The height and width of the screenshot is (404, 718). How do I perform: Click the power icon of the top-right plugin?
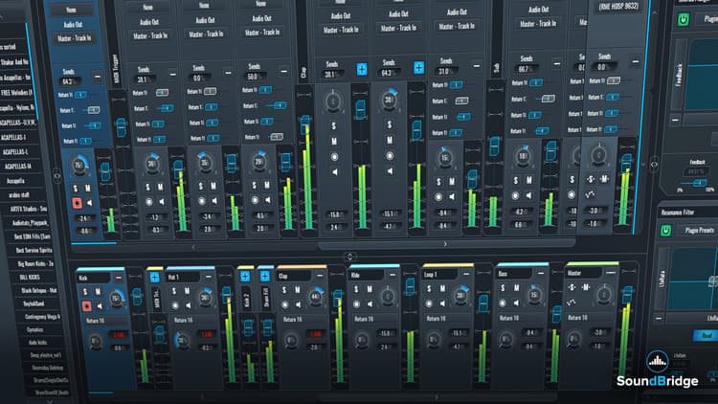[x=684, y=19]
